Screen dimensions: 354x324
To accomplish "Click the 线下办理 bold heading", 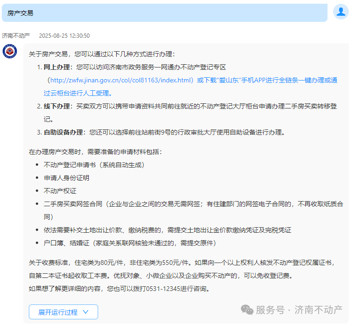I will (57, 106).
